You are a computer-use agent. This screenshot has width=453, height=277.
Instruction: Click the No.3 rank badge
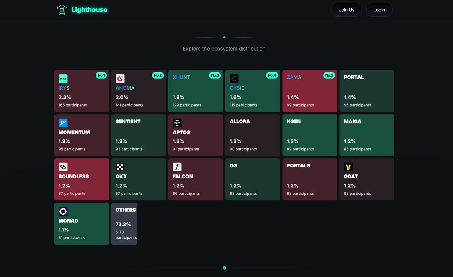[215, 75]
